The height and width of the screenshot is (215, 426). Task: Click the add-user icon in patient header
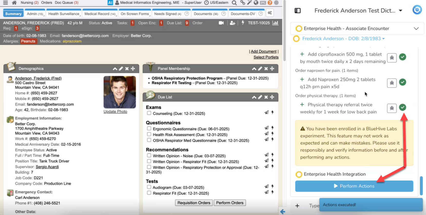[233, 23]
